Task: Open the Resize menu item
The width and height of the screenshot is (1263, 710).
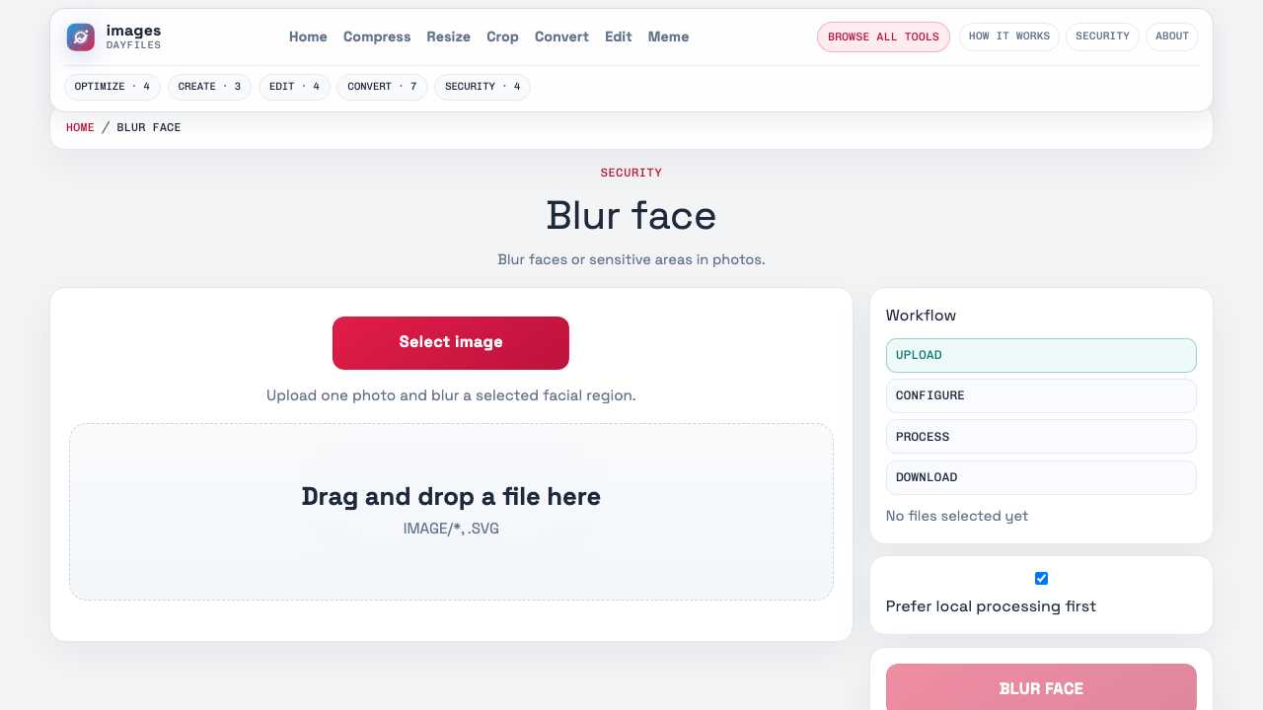Action: point(448,36)
